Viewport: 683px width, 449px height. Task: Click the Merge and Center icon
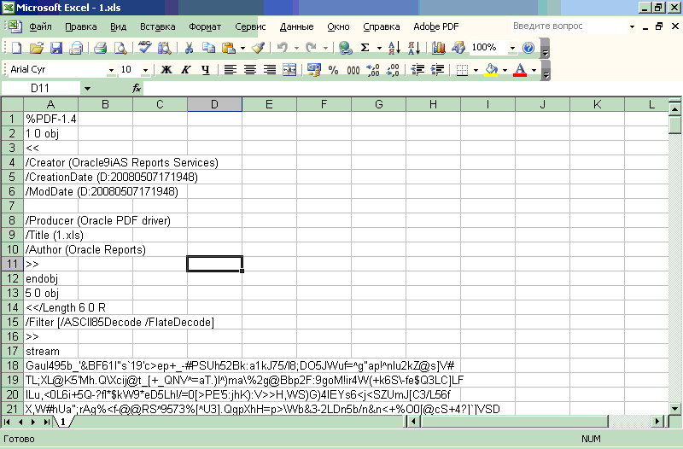[290, 70]
